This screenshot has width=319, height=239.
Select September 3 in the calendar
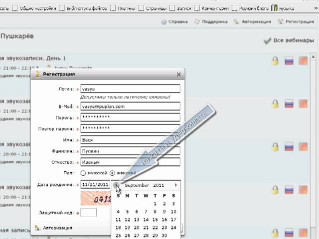[173, 204]
